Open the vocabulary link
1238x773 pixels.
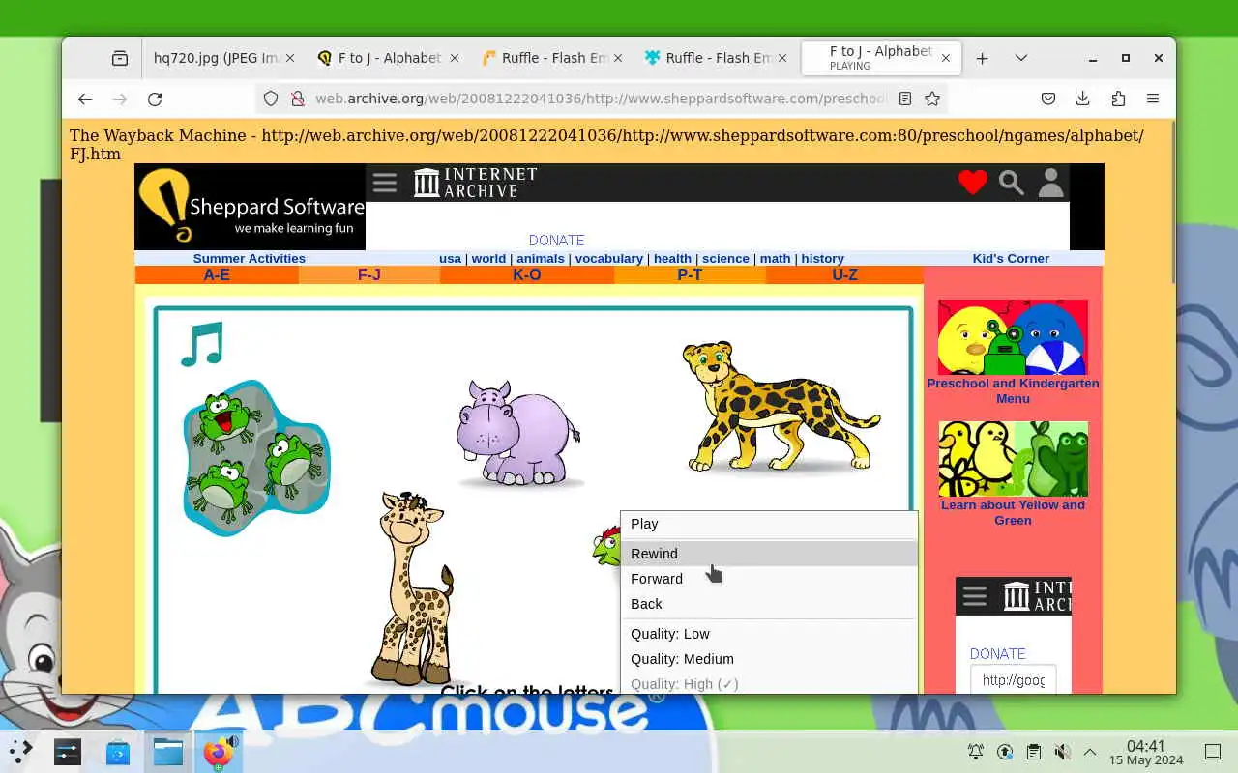[608, 258]
